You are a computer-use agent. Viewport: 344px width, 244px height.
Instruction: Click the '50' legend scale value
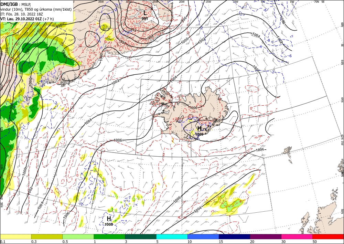(x=315, y=242)
